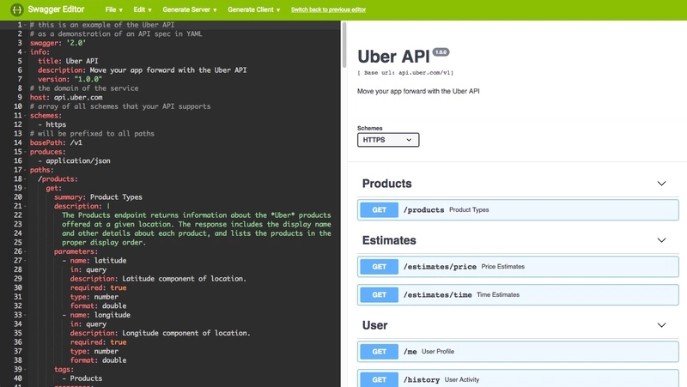The width and height of the screenshot is (687, 387).
Task: Click GET button for /estimates/price
Action: coord(379,267)
